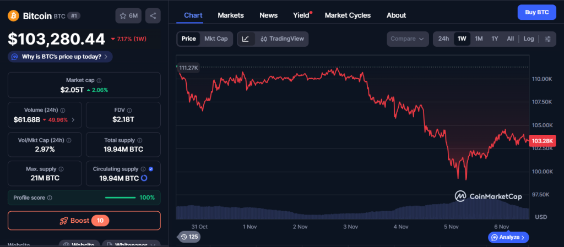Viewport: 564px width, 247px height.
Task: Click the Analyze button on chart
Action: tap(508, 237)
